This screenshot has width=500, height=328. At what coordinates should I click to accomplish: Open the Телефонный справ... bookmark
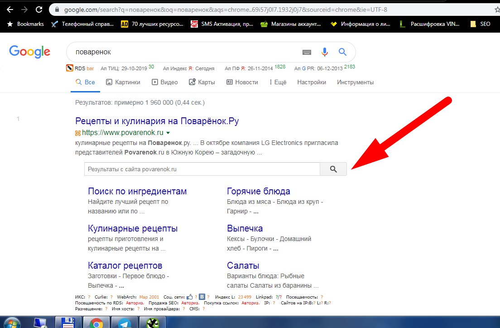click(x=82, y=24)
